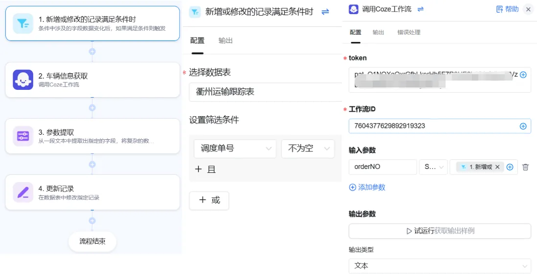
Task: Open the Coze panel 输出 tab
Action: 379,33
